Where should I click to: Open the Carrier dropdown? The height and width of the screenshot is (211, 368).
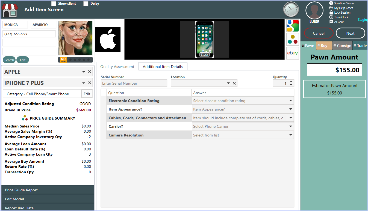(291, 126)
